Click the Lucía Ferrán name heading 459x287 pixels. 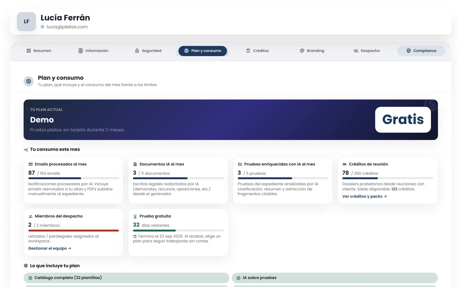click(x=65, y=18)
